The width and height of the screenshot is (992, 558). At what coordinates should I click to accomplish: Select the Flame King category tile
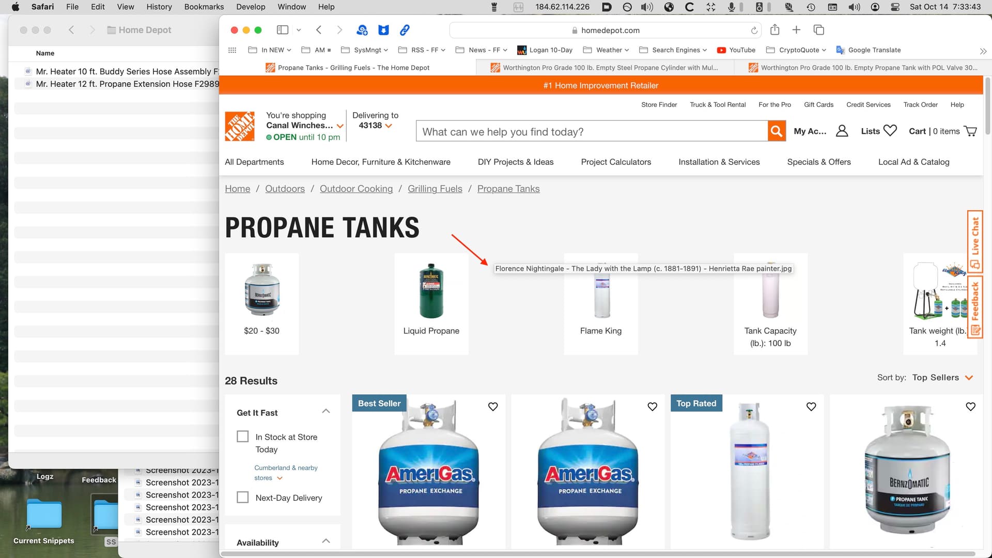[x=600, y=304]
